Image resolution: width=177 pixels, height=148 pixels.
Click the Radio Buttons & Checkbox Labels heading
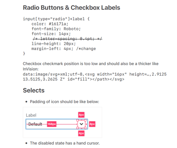coord(72,8)
